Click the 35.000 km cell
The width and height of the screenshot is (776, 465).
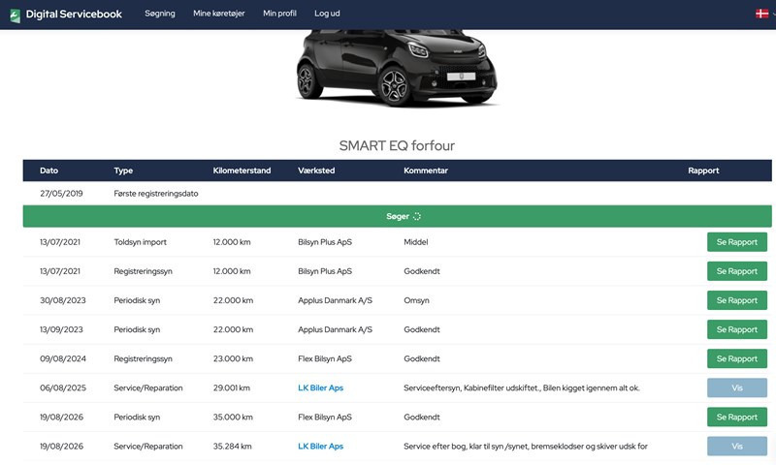coord(233,418)
